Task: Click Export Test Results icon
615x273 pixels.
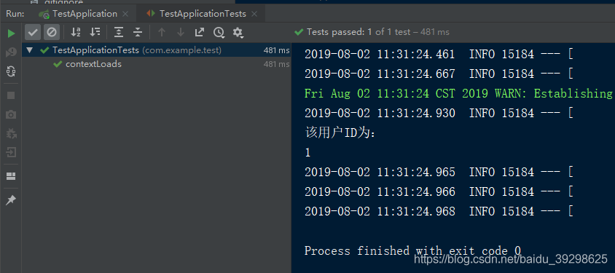Action: pos(200,32)
